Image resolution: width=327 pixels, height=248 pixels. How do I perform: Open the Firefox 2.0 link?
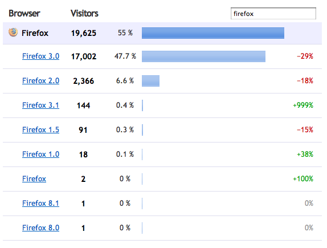pos(40,80)
